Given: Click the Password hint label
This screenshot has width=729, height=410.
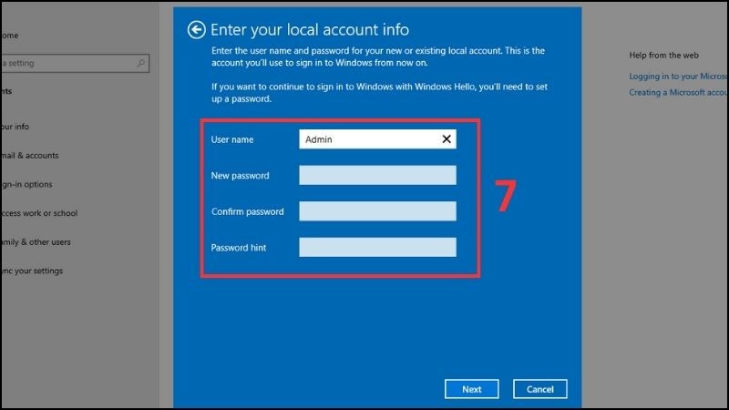Looking at the screenshot, I should [x=239, y=248].
